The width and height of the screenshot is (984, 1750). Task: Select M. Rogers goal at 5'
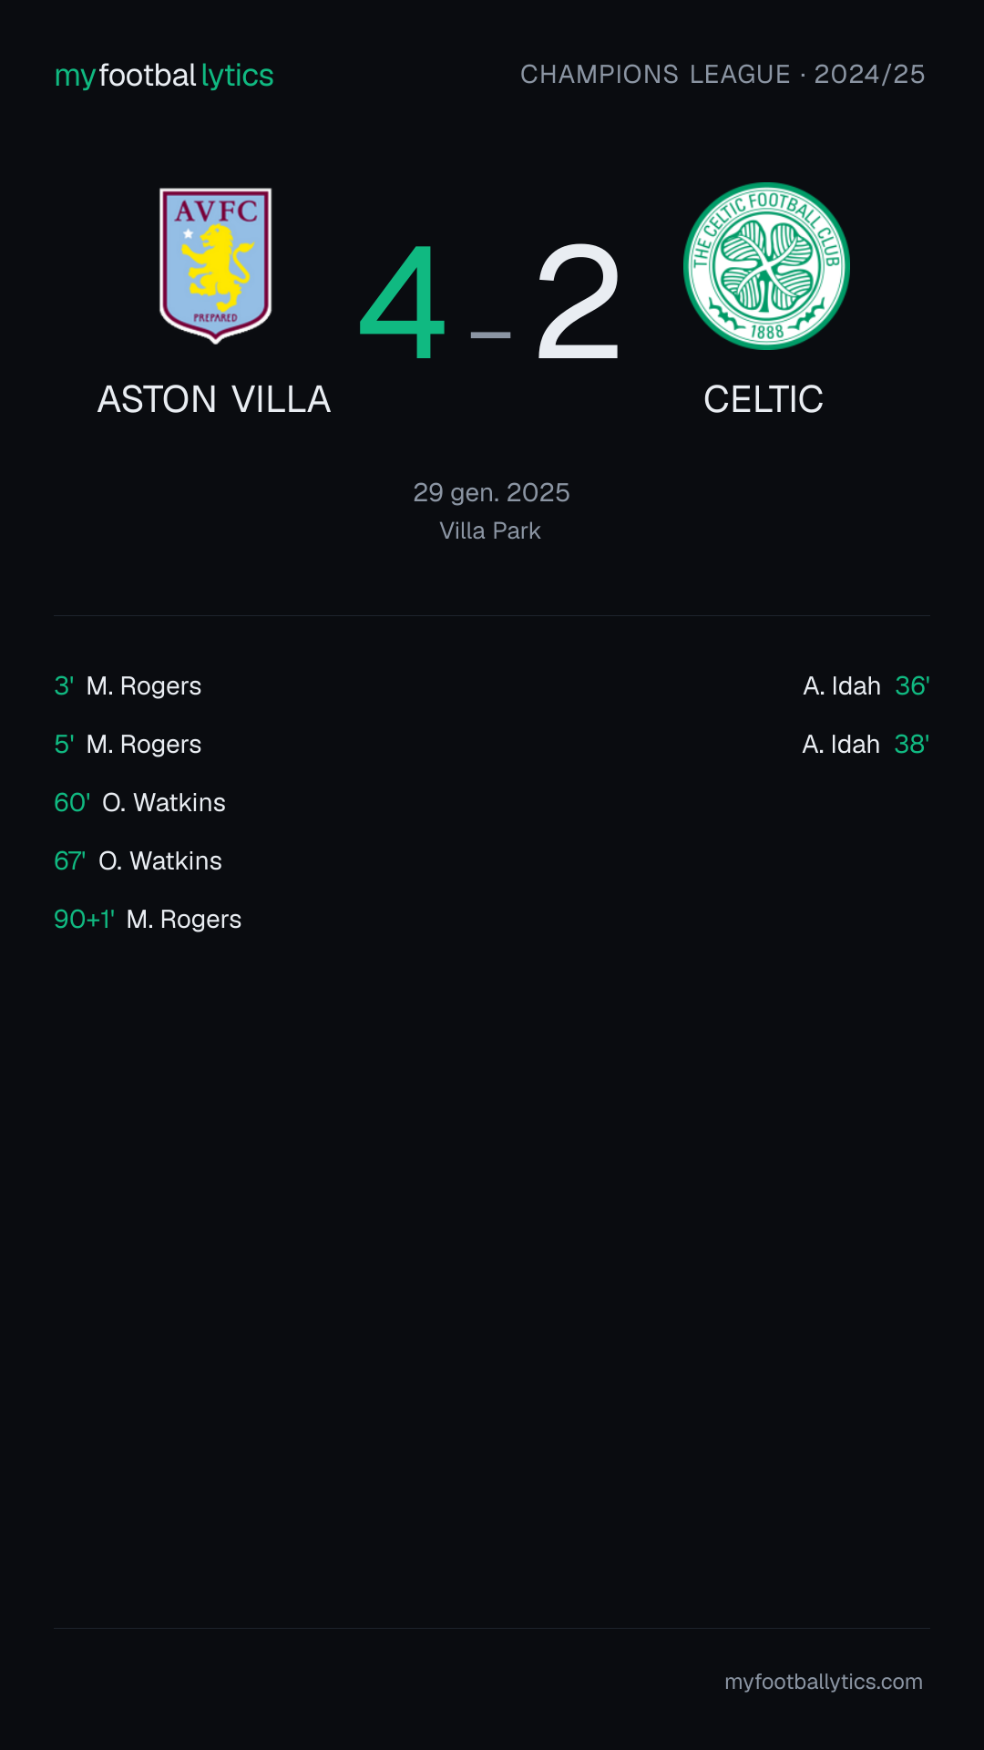click(x=128, y=744)
